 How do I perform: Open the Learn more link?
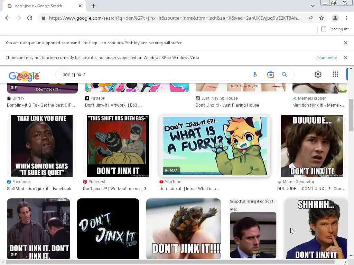[x=327, y=58]
